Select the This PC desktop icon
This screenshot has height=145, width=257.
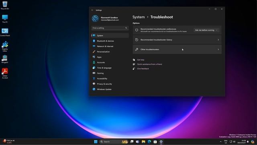coord(5,19)
